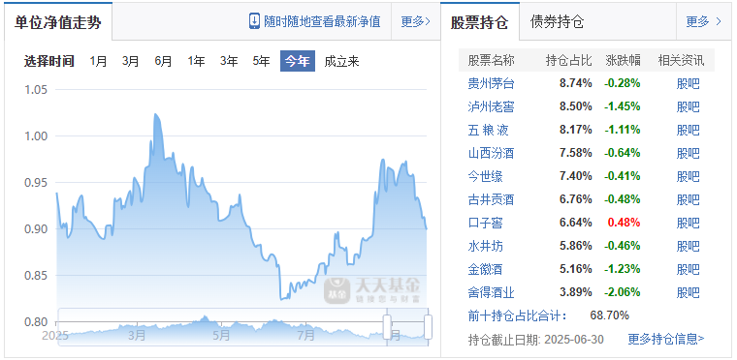Open the 金徽酒 stock link
The image size is (737, 360).
tap(486, 269)
